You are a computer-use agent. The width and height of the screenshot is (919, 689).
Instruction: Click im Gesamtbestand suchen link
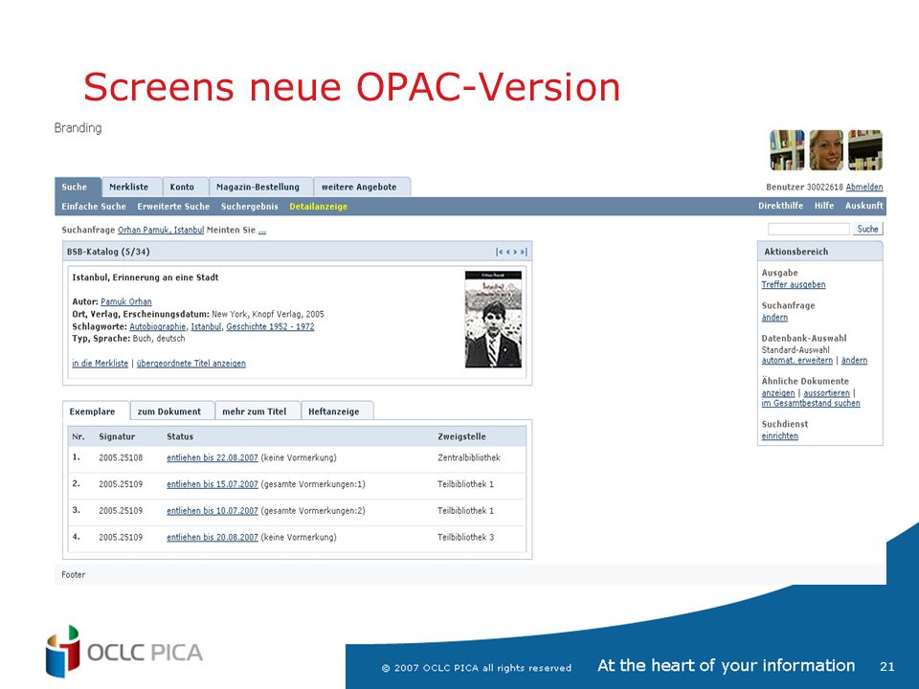click(811, 403)
